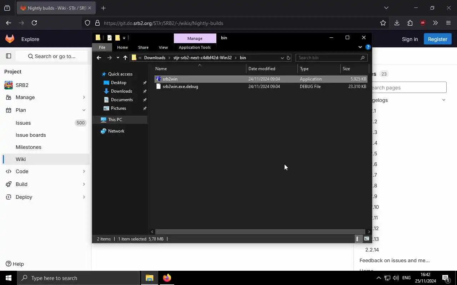Open Firefox extensions puzzle icon

410,23
